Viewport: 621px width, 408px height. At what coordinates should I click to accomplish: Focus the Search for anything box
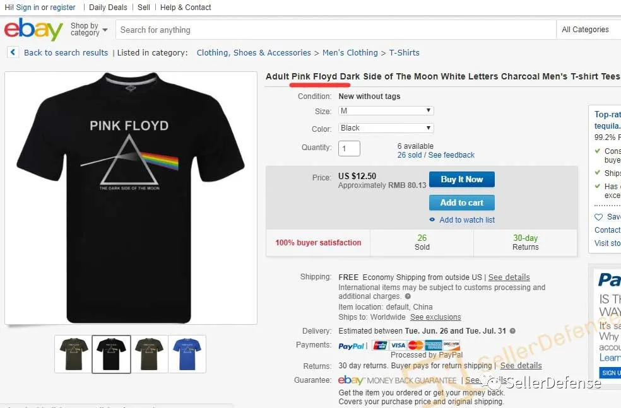(334, 30)
